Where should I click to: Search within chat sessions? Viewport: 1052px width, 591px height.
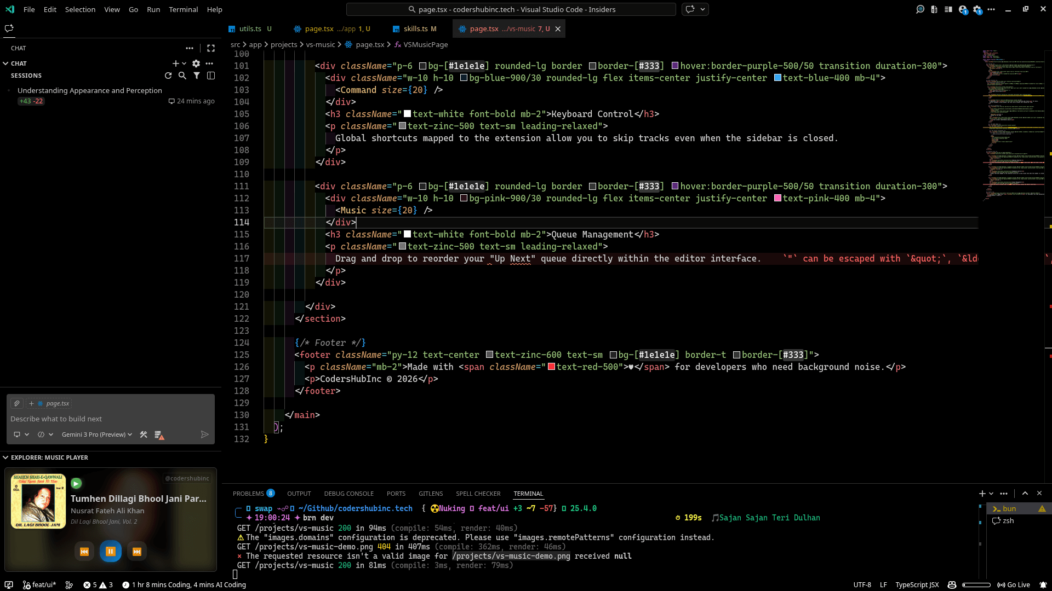(183, 76)
